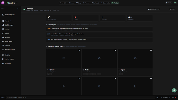Image resolution: width=178 pixels, height=100 pixels.
Task: Click the Pending status indicator
Action: pyautogui.click(x=164, y=97)
